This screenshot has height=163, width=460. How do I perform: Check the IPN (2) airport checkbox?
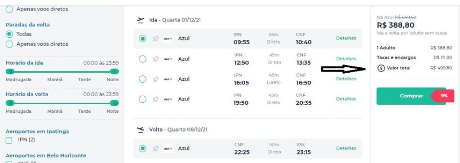[9, 140]
